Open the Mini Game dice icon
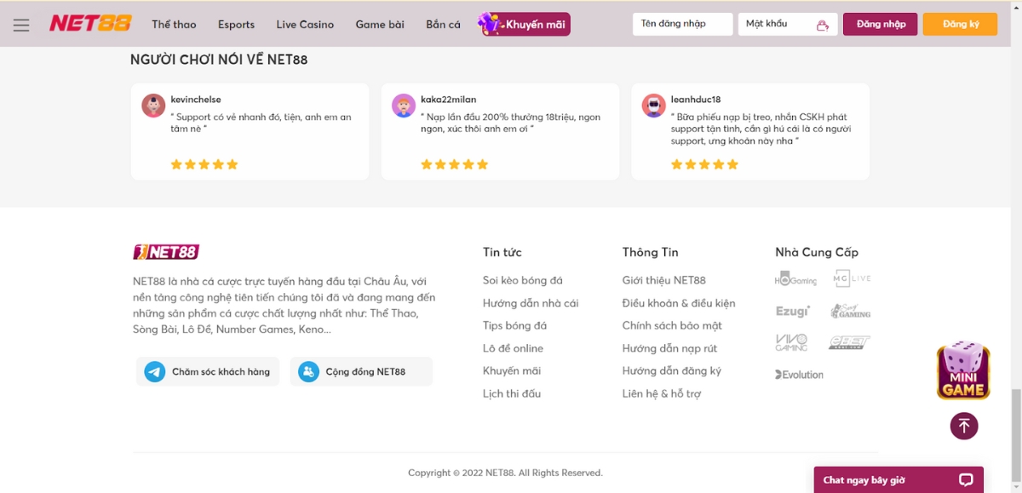1022x493 pixels. point(963,371)
